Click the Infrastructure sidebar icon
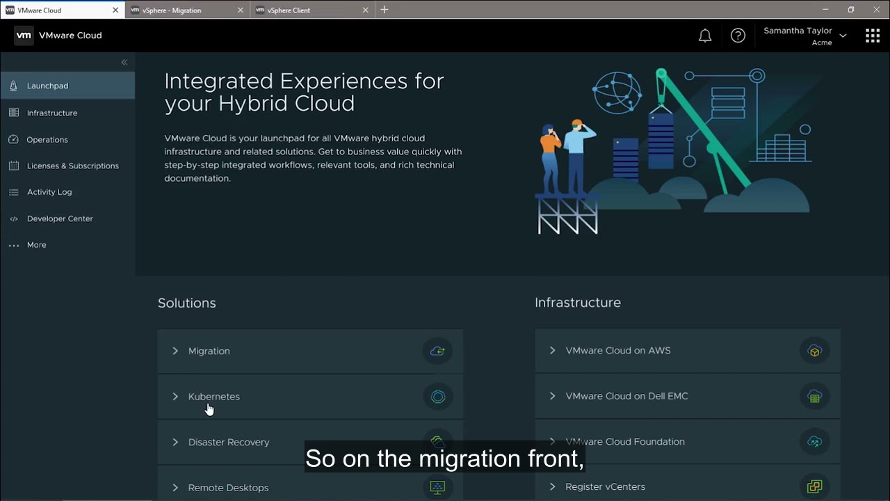The width and height of the screenshot is (890, 501). (14, 113)
